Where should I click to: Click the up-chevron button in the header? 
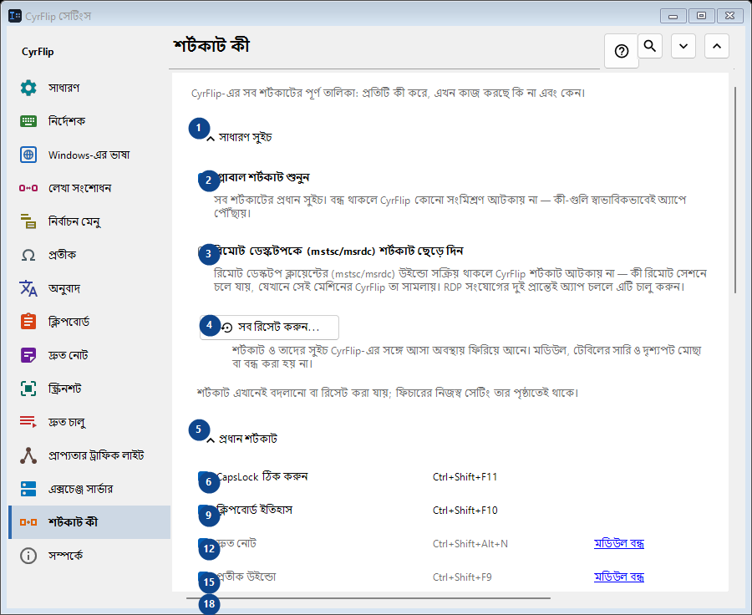click(x=717, y=46)
